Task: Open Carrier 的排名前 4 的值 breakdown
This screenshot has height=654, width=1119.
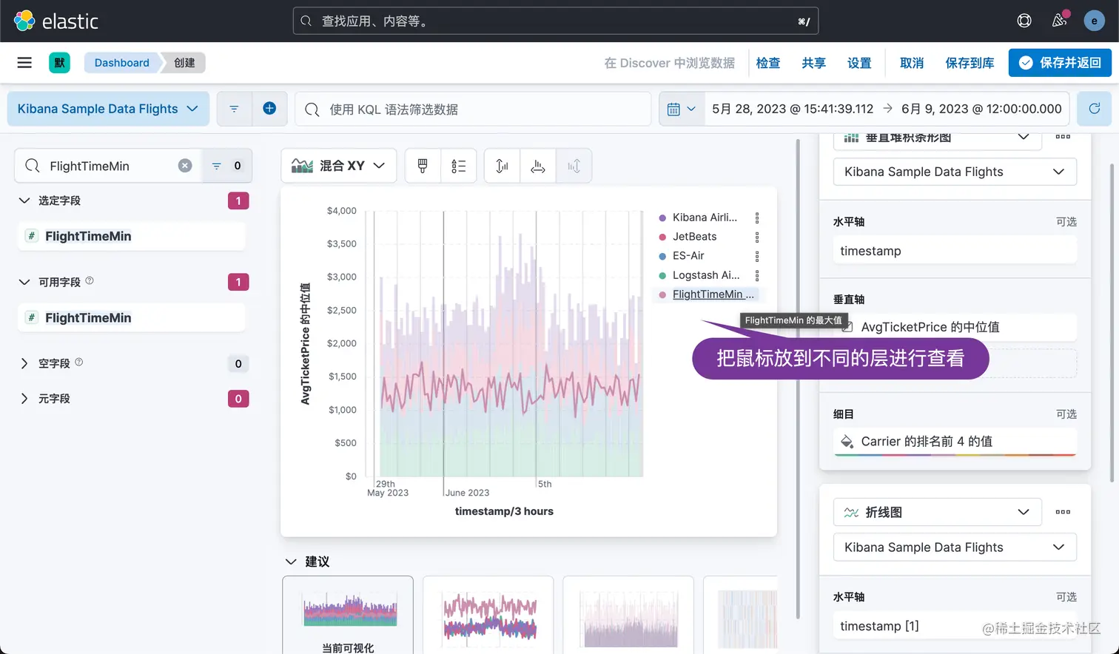Action: pyautogui.click(x=955, y=442)
